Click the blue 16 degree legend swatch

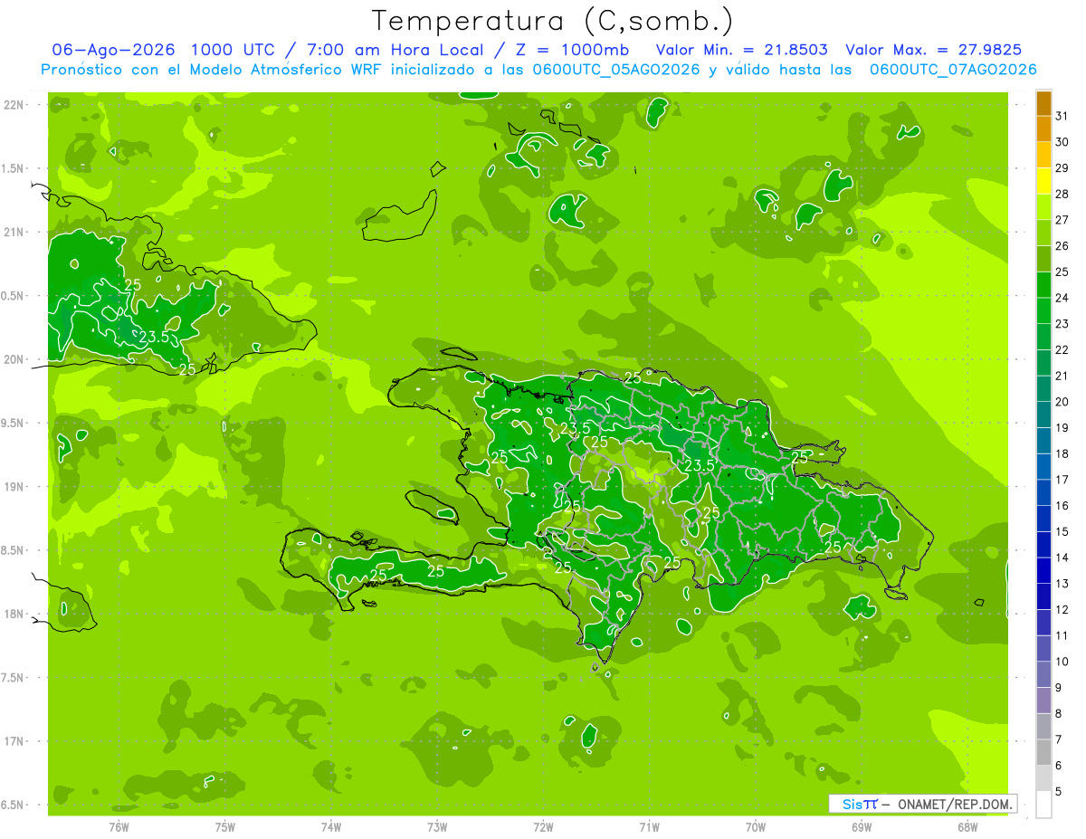coord(1043,493)
